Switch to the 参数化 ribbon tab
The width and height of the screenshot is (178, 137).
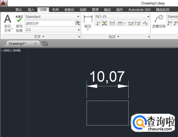pyautogui.click(x=69, y=10)
